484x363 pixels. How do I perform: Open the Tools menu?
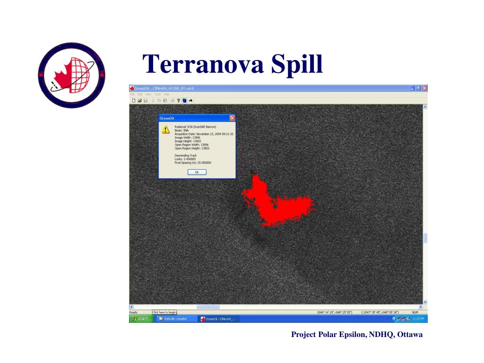click(x=157, y=94)
